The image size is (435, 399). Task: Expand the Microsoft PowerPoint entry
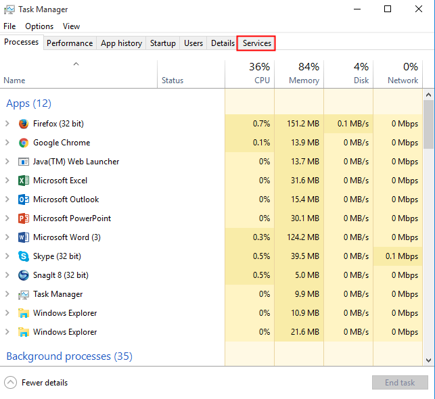point(7,218)
